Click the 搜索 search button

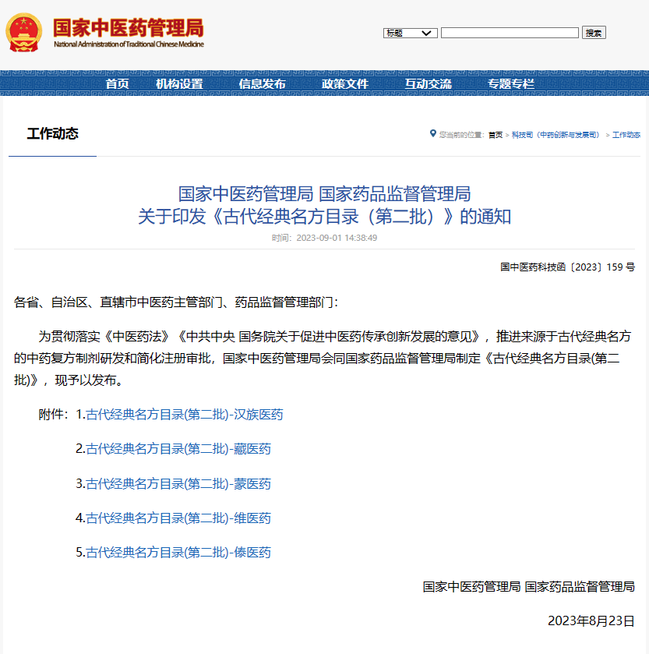[x=594, y=33]
